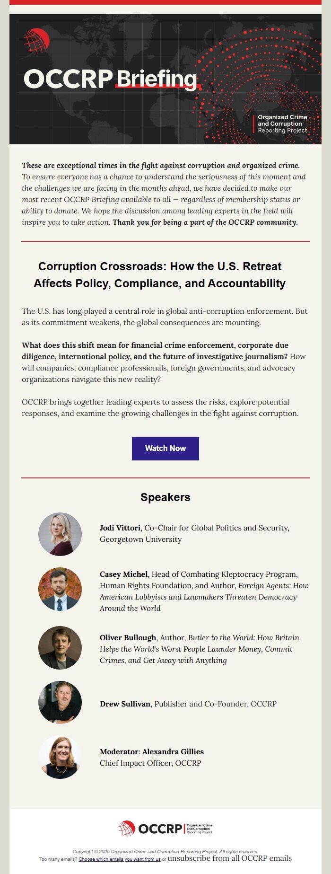The width and height of the screenshot is (331, 874).
Task: Click Alexandra Gillies' moderator photo
Action: (x=60, y=758)
